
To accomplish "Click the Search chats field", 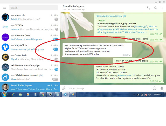I will click(x=33, y=8).
